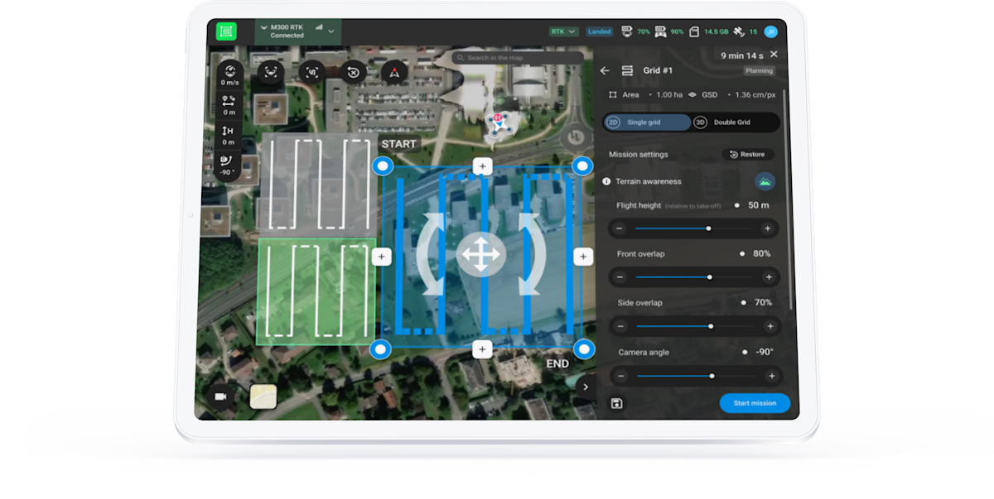Click the satellite count icon showing 15
This screenshot has width=994, height=499.
coord(739,31)
